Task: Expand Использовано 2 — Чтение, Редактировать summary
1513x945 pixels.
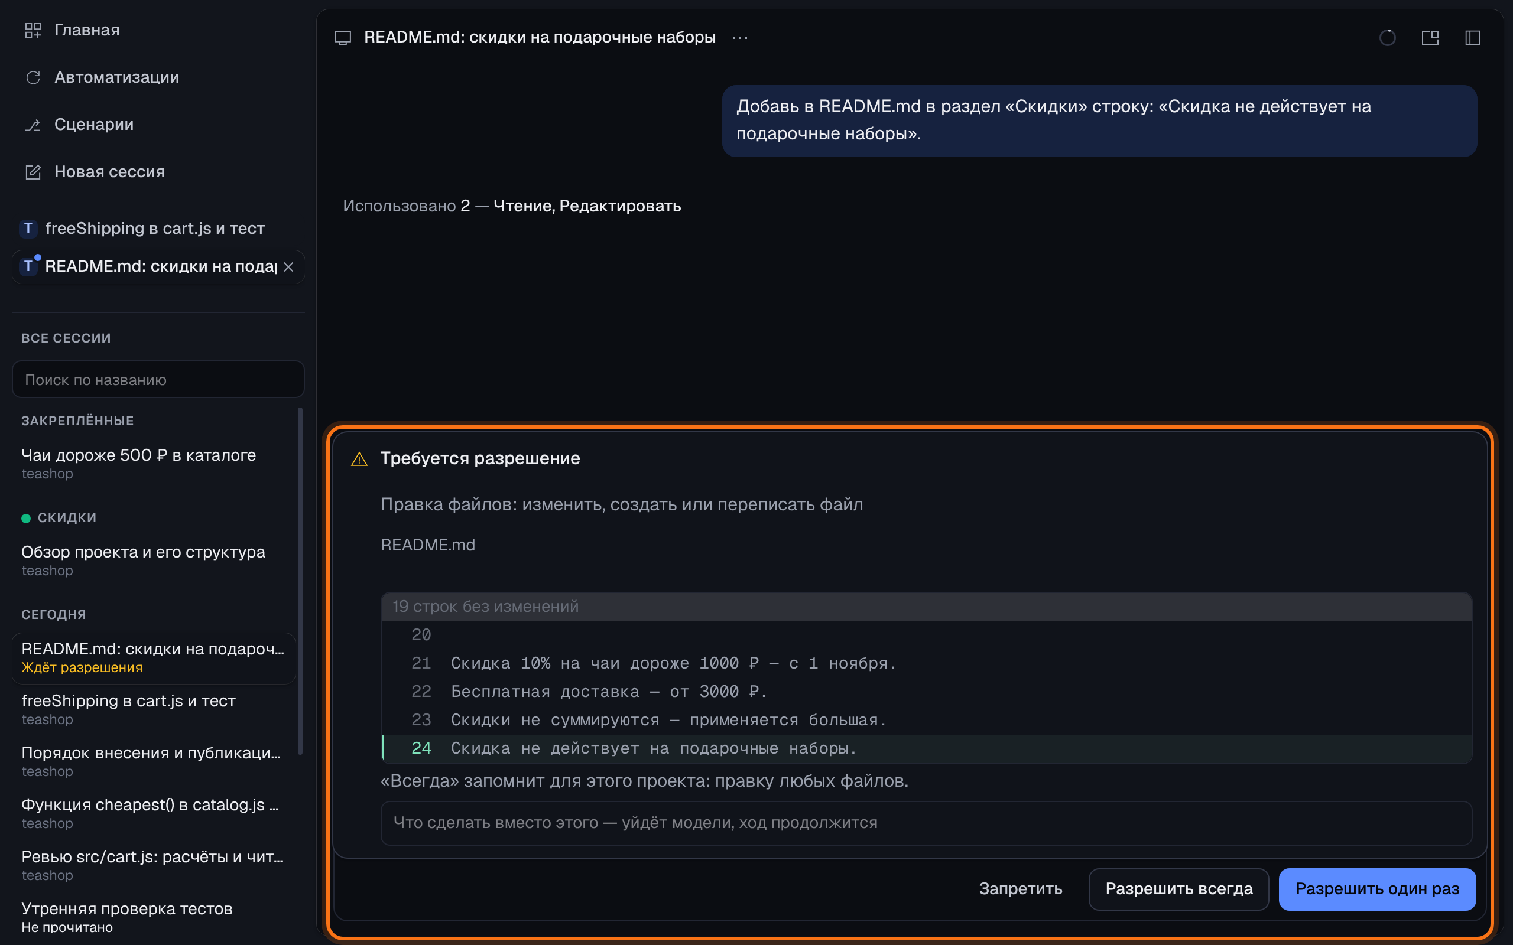Action: point(511,206)
